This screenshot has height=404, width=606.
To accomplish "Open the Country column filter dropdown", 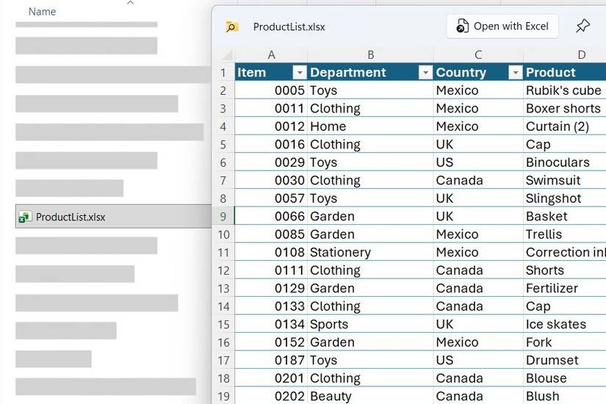I will coord(515,72).
